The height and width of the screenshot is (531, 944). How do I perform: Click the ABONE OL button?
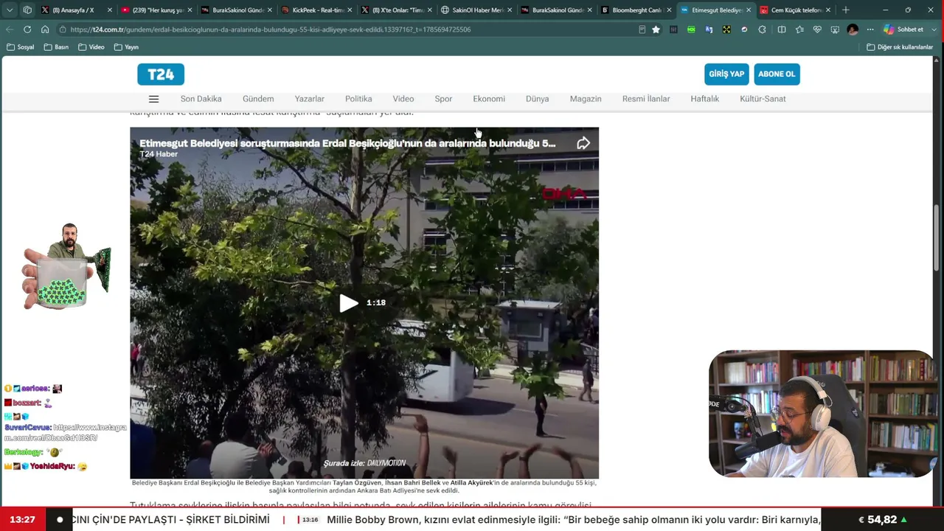click(x=777, y=74)
